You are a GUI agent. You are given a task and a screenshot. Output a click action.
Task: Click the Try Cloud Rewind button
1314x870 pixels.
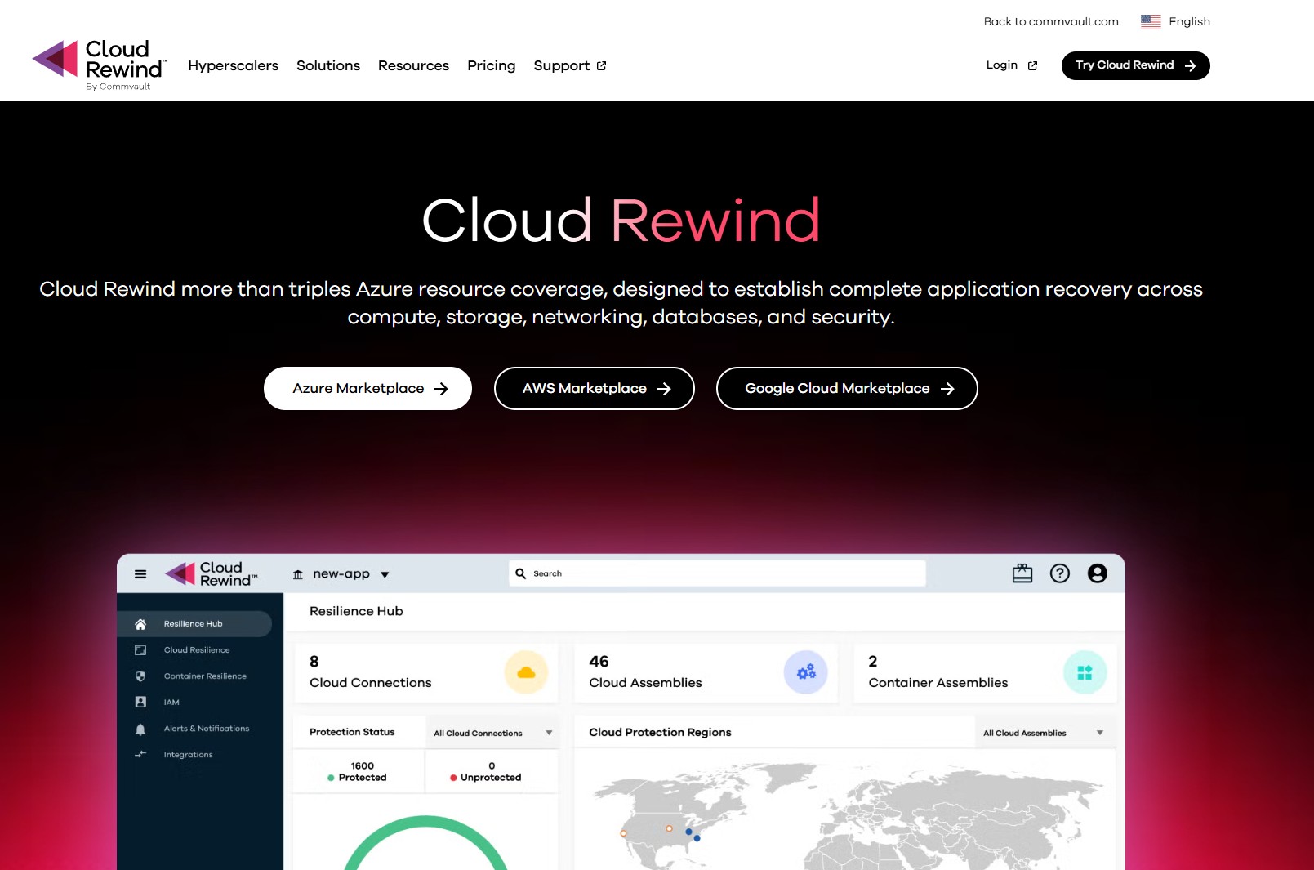tap(1135, 65)
